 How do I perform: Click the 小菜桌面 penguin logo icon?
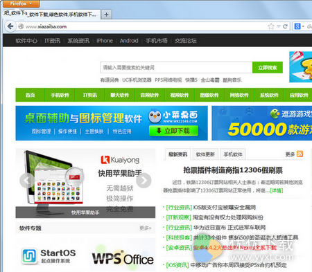coord(155,116)
